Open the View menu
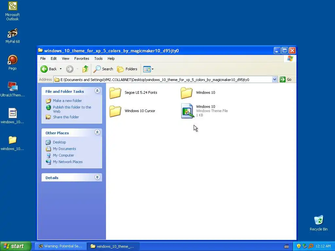 [x=65, y=59]
